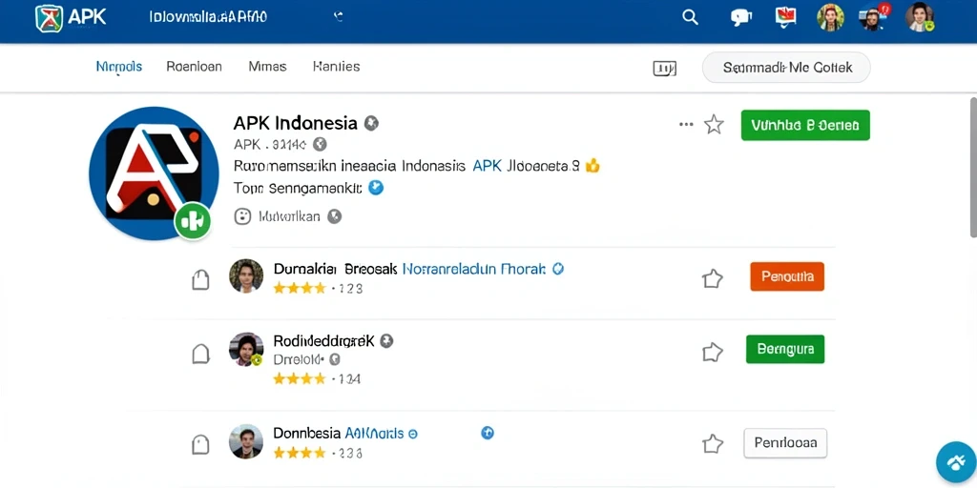The image size is (977, 488).
Task: Click the APK logo in header
Action: click(71, 17)
